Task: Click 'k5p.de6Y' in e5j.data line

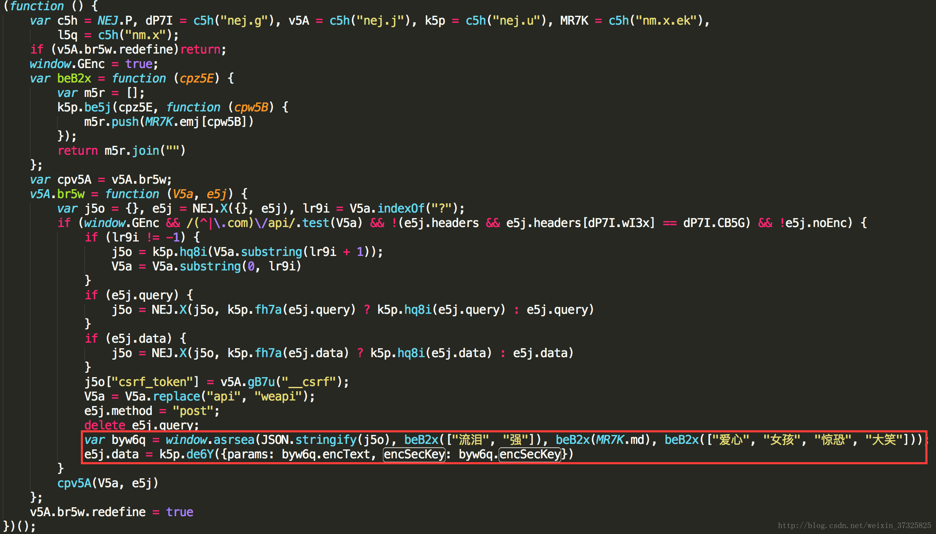Action: click(x=186, y=454)
